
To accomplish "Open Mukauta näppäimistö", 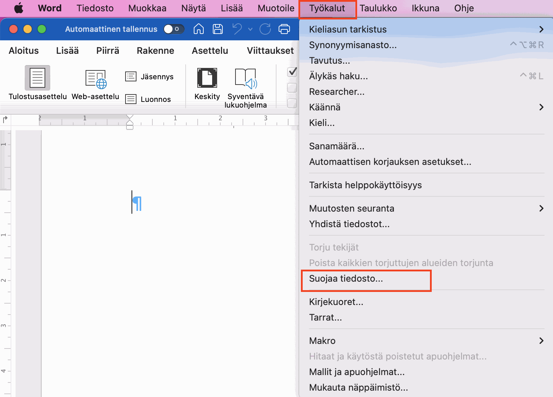I will [426, 387].
